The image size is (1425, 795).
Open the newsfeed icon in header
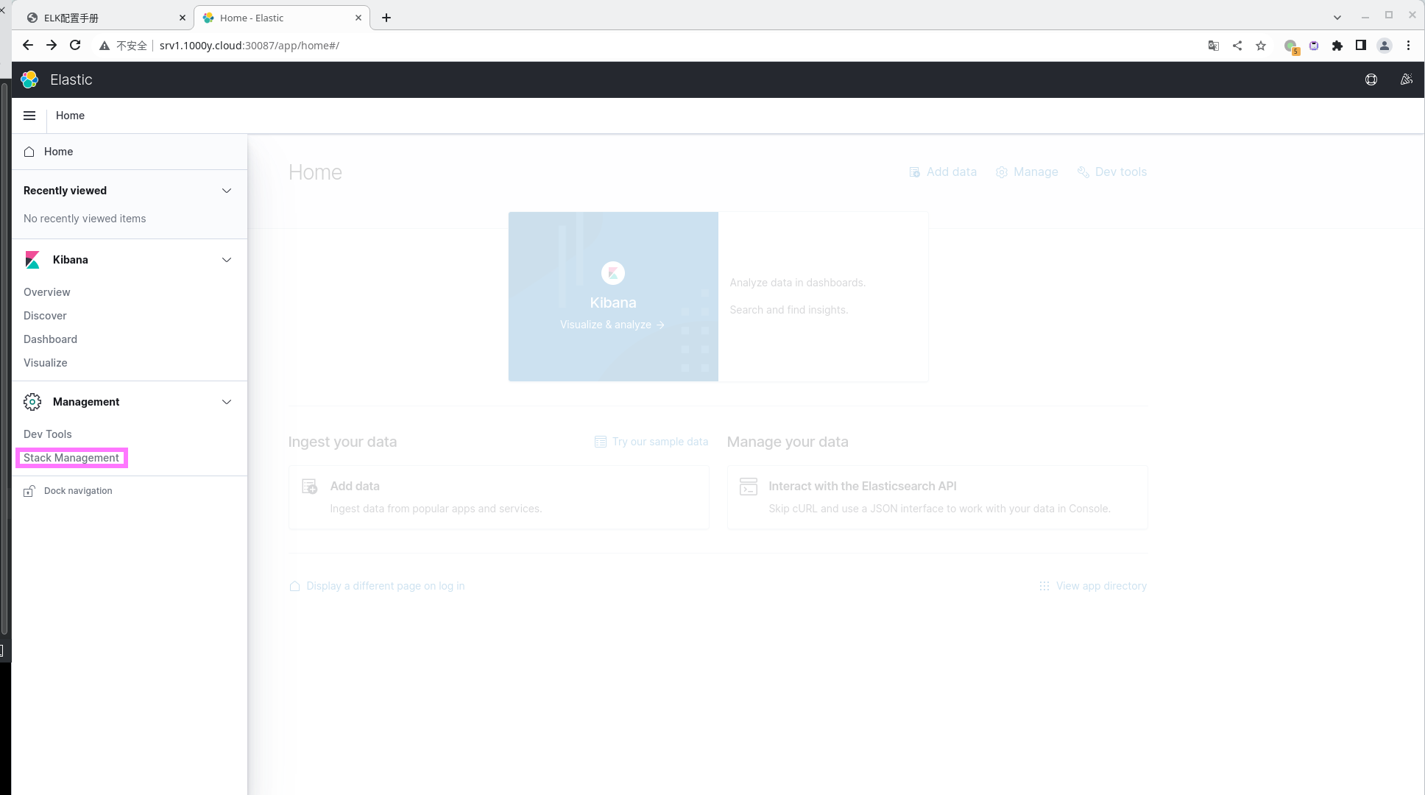1407,79
